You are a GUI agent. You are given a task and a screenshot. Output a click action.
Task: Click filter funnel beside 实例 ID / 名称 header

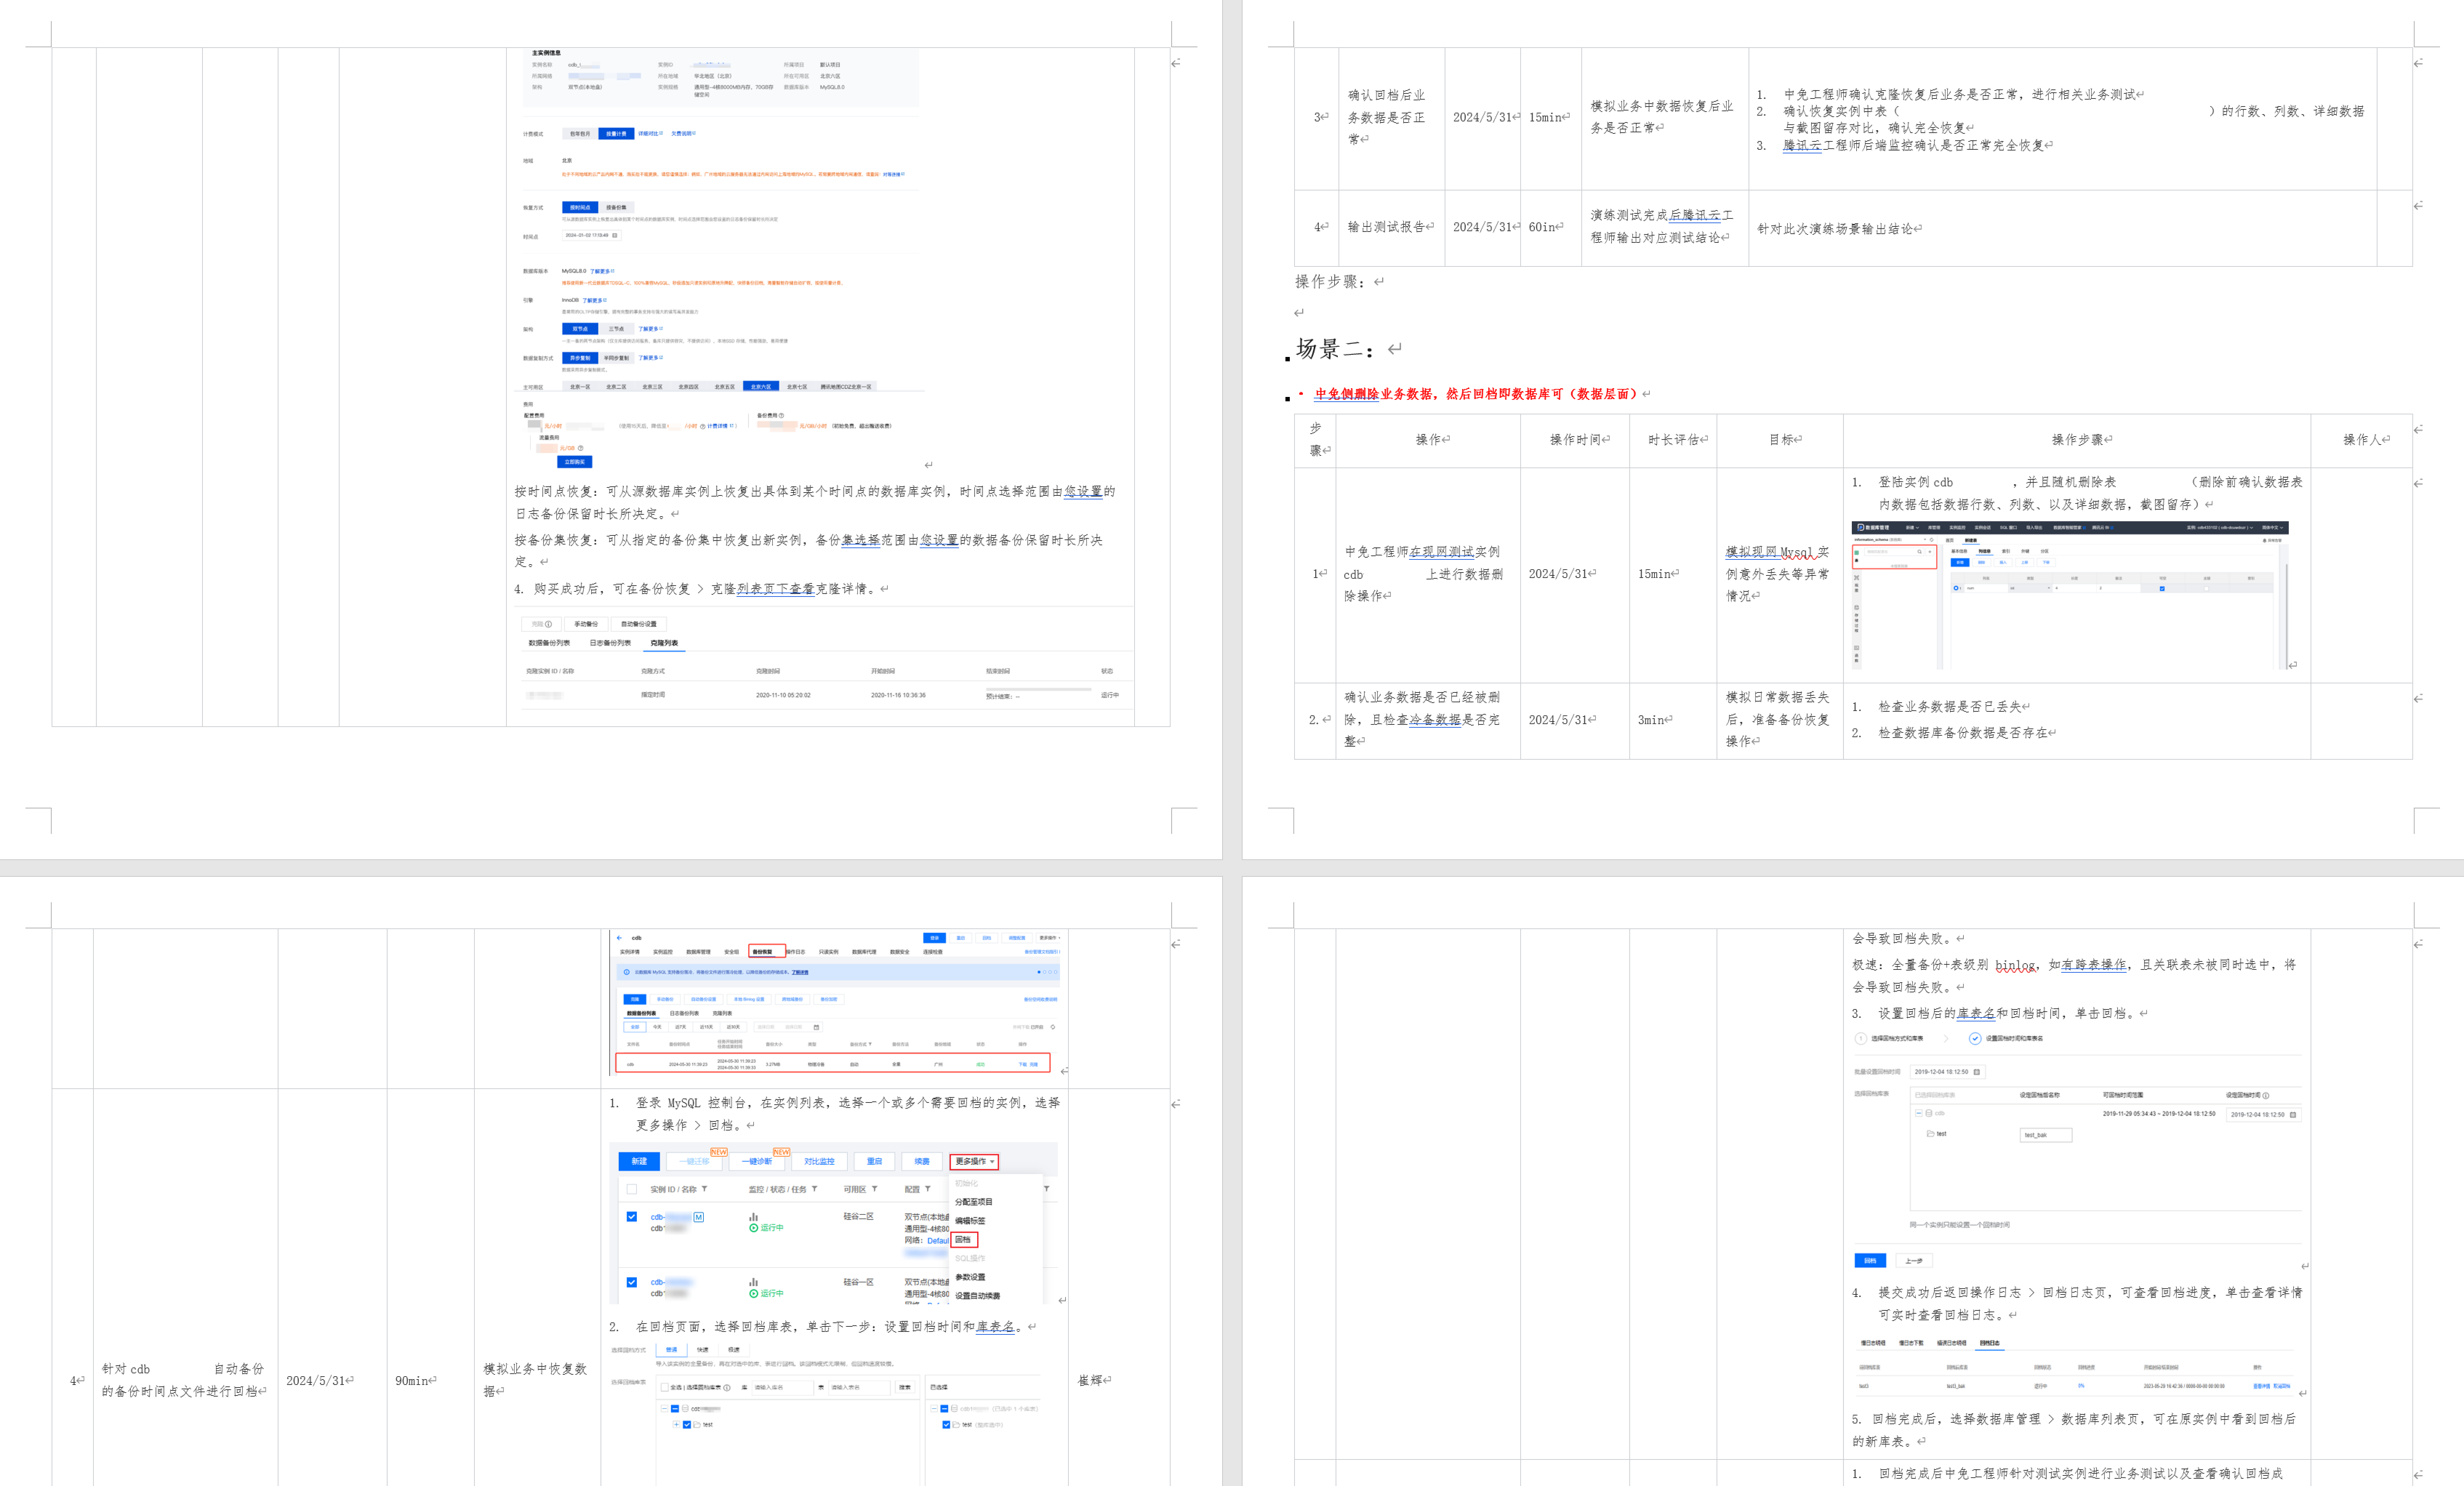coord(704,1189)
